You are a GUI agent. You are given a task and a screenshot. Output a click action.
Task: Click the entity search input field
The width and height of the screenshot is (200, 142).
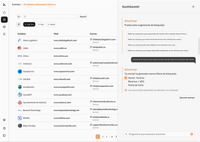pyautogui.click(x=50, y=16)
